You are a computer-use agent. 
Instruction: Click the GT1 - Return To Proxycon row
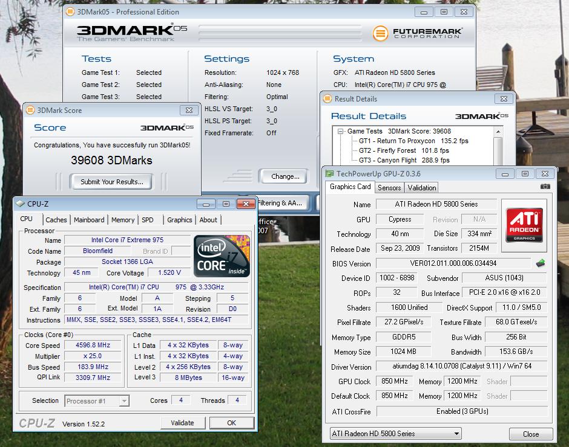tap(413, 141)
